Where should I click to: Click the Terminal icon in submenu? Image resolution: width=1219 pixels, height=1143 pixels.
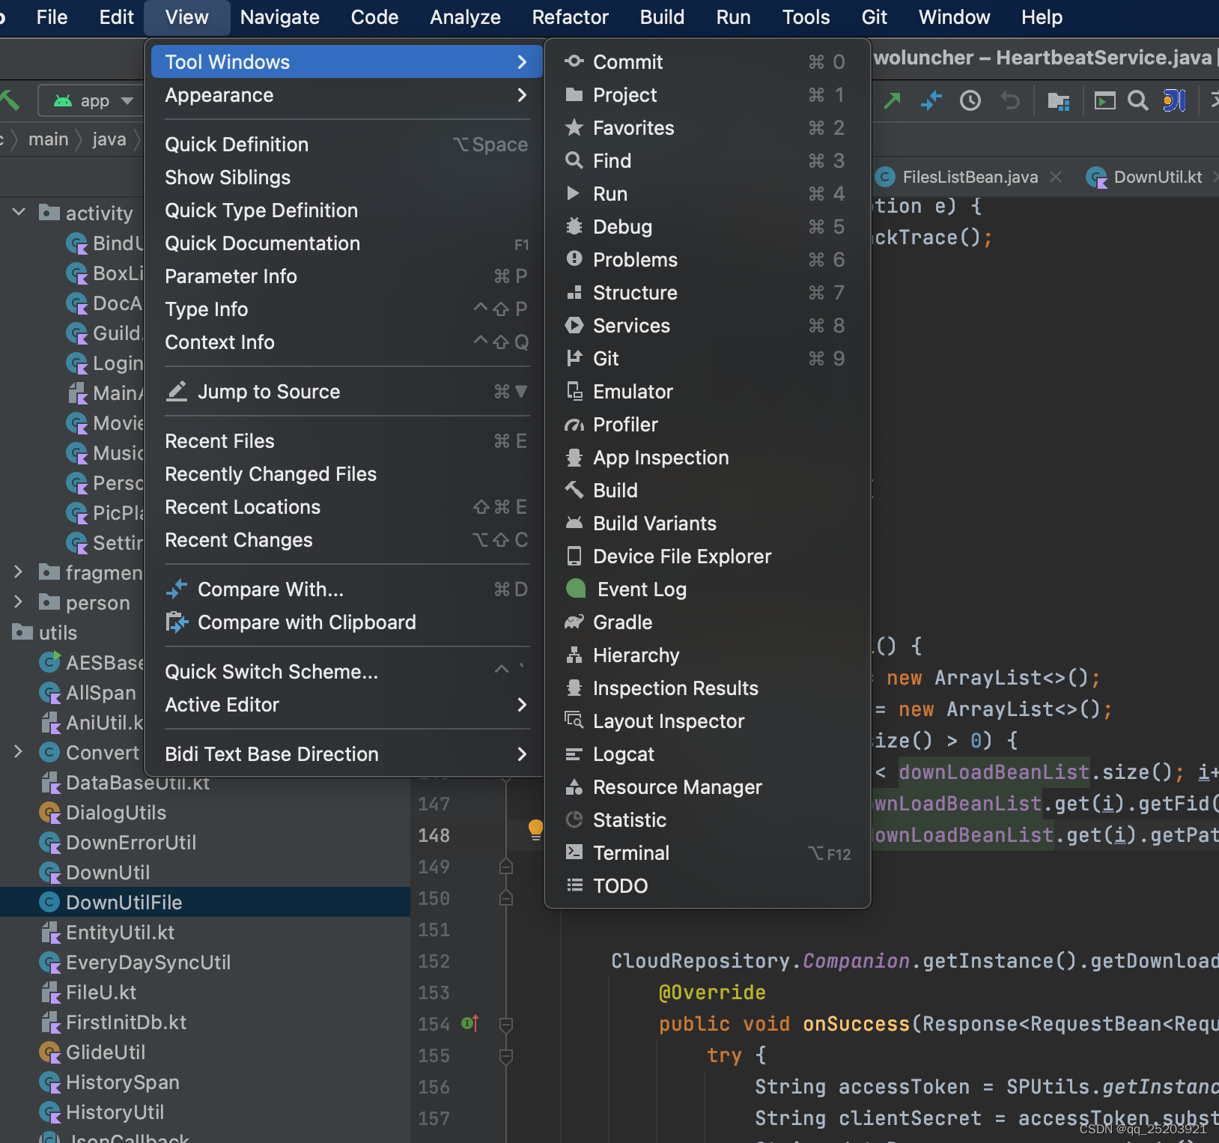574,853
